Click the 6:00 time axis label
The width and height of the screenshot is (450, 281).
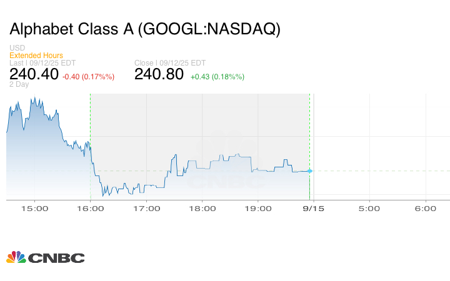pyautogui.click(x=426, y=208)
